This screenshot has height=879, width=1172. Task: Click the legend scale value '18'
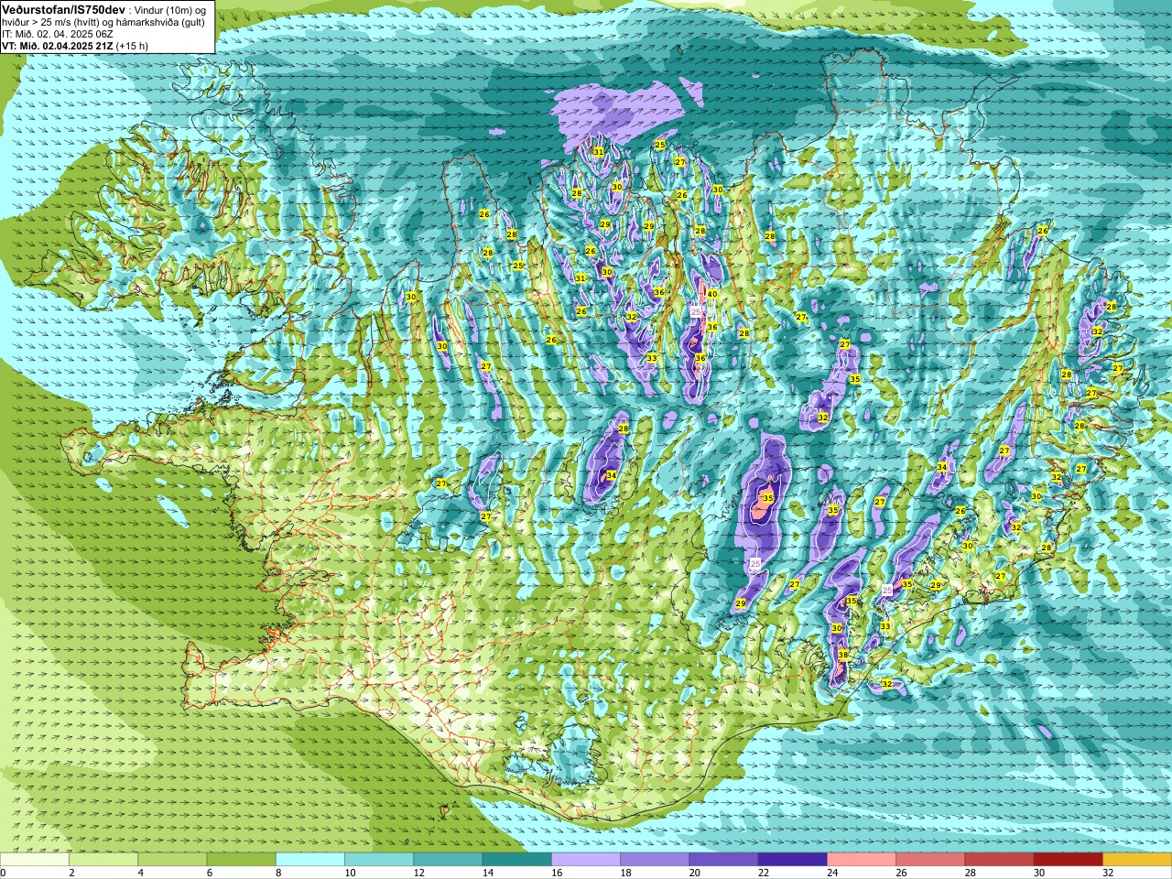[x=625, y=873]
